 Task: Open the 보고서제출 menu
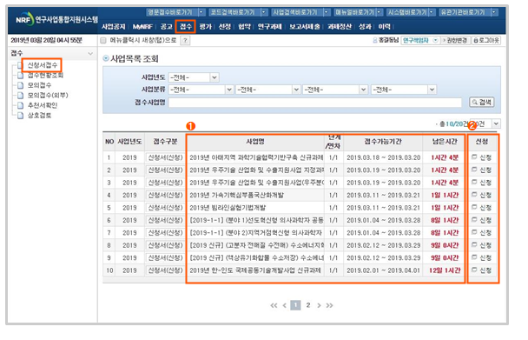305,27
